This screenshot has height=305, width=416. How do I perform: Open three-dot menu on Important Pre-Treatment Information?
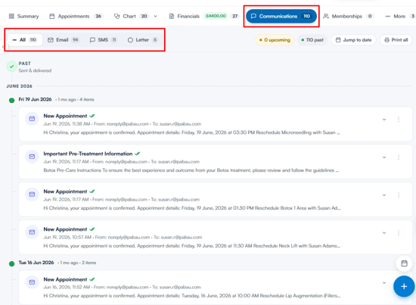pyautogui.click(x=399, y=157)
